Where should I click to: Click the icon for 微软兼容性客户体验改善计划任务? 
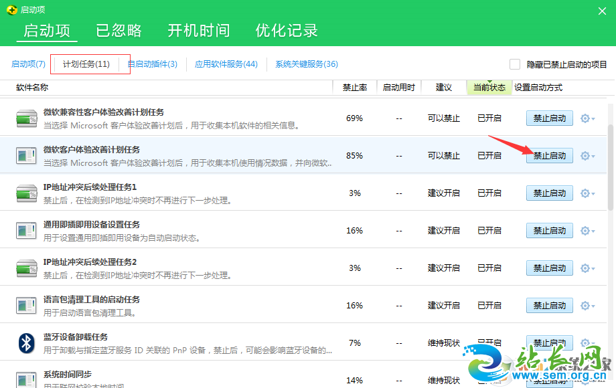[x=27, y=118]
